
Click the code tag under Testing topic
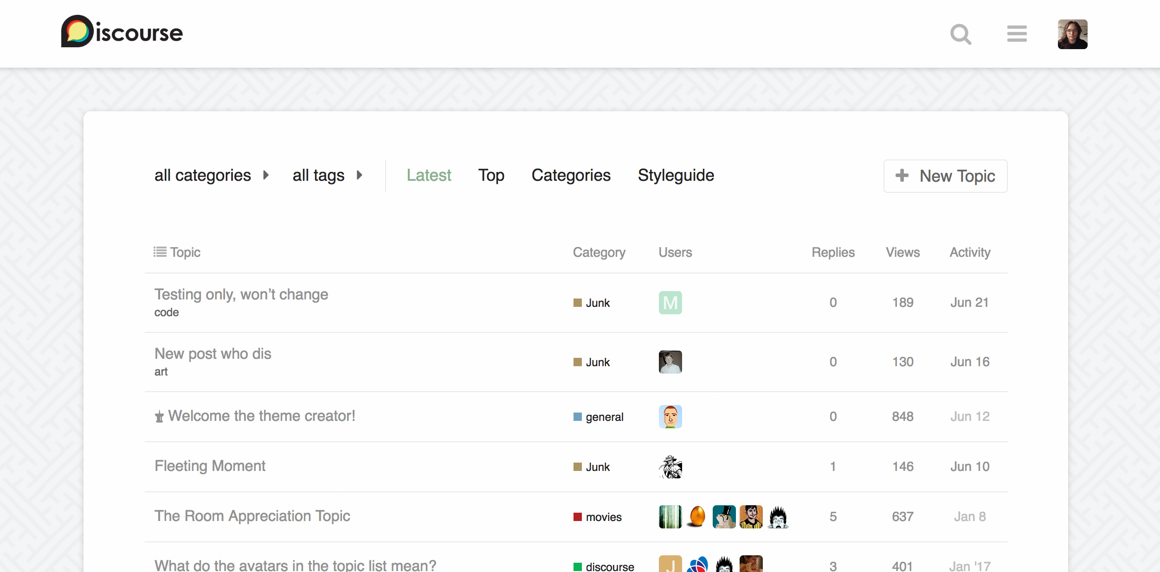[x=167, y=312]
